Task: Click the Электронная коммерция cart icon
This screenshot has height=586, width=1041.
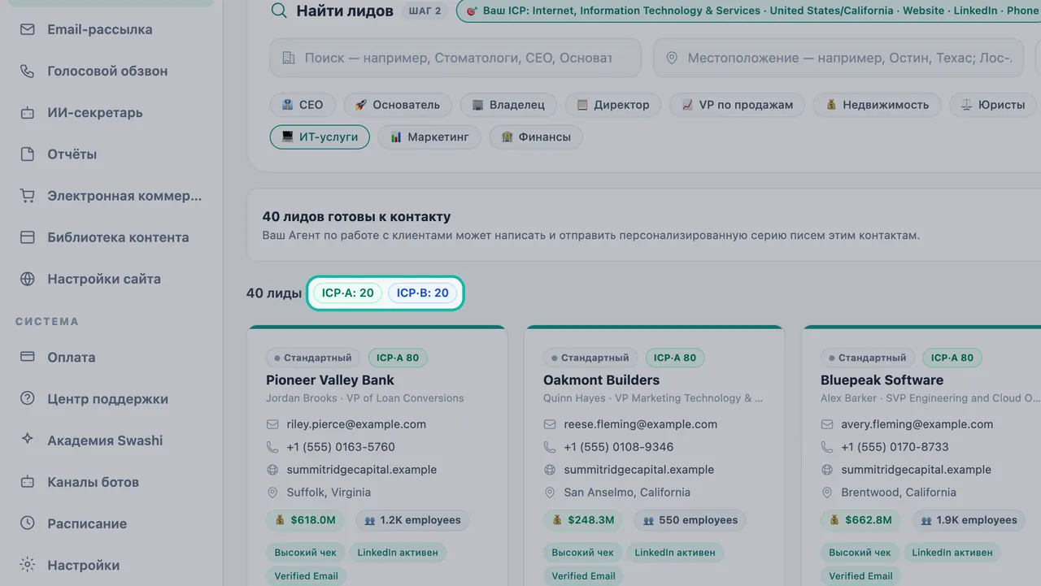Action: coord(28,195)
